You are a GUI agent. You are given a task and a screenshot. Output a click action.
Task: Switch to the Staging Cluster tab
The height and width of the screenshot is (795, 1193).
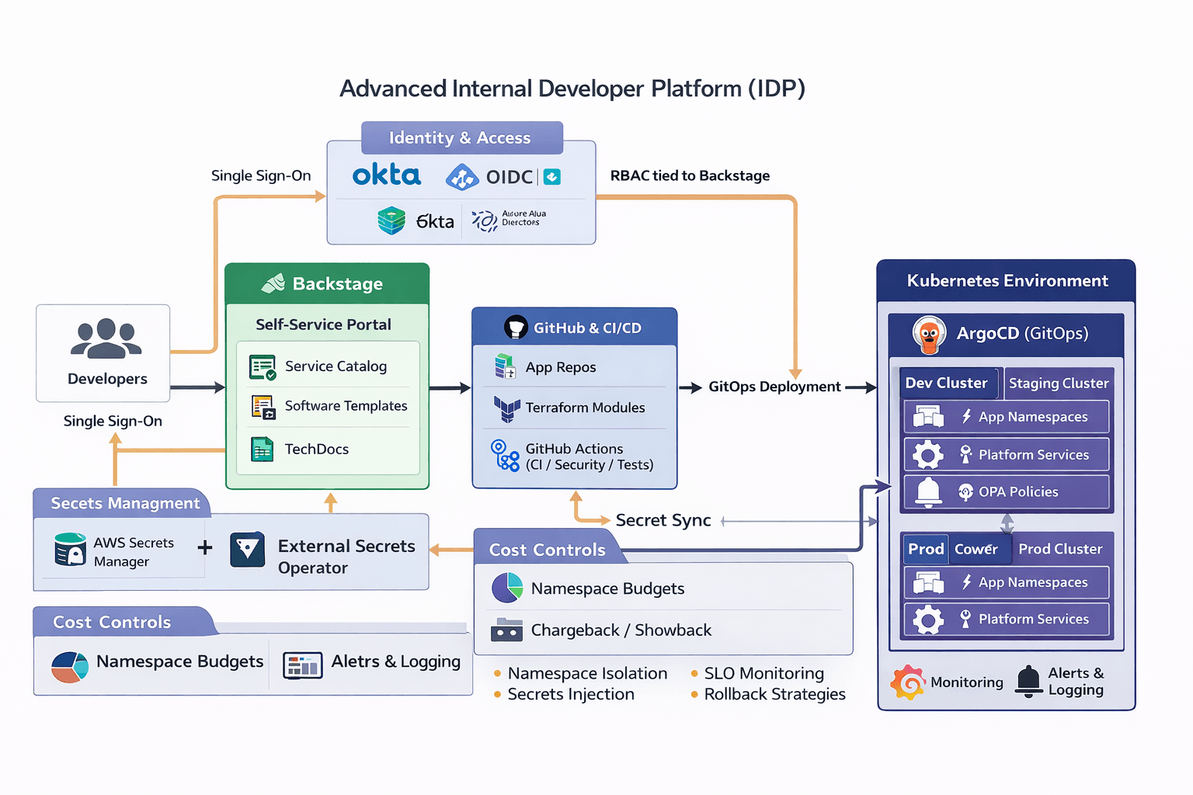(x=1058, y=384)
